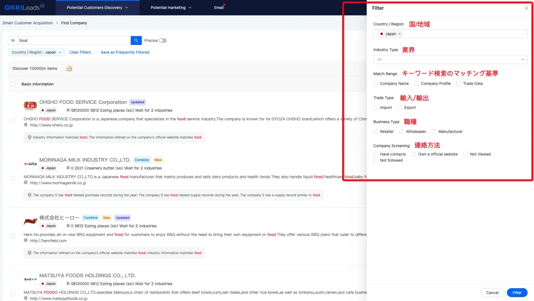Click the Find Company breadcrumb
Screen dimensions: 534x301
(74, 23)
